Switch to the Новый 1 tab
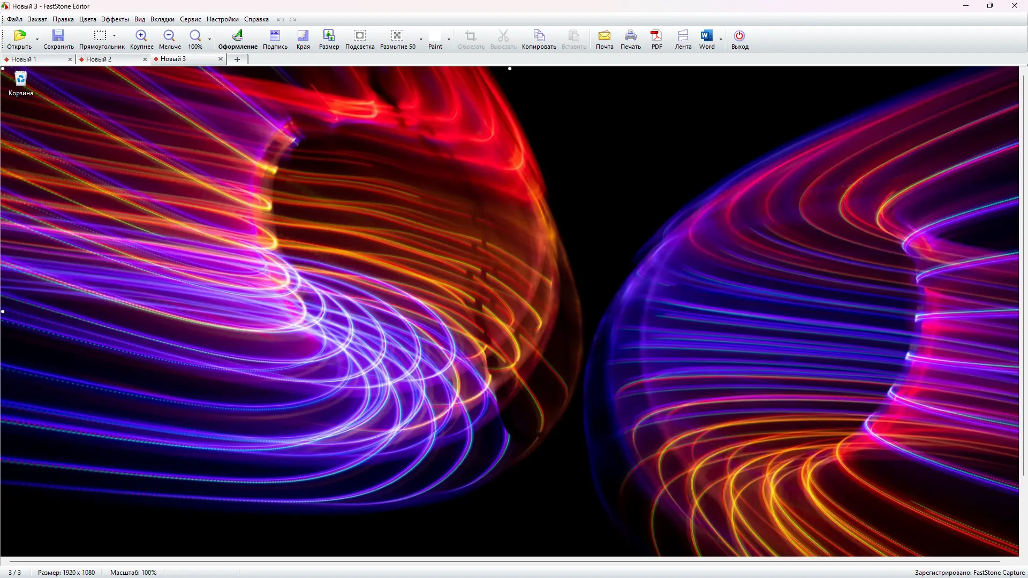 pos(24,59)
